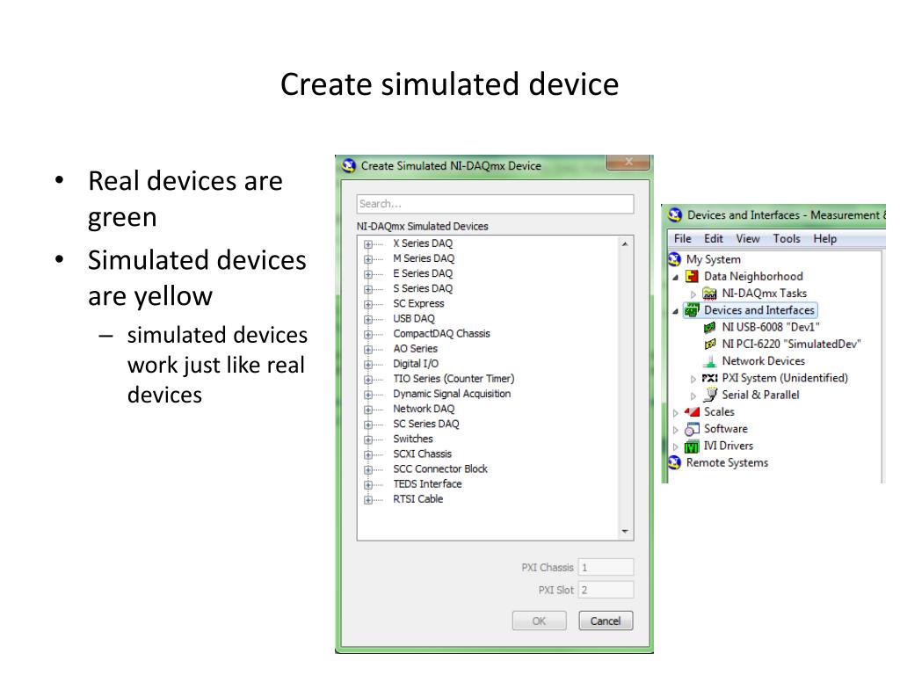Select the Network Devices tree item
The height and width of the screenshot is (675, 900).
pyautogui.click(x=764, y=361)
